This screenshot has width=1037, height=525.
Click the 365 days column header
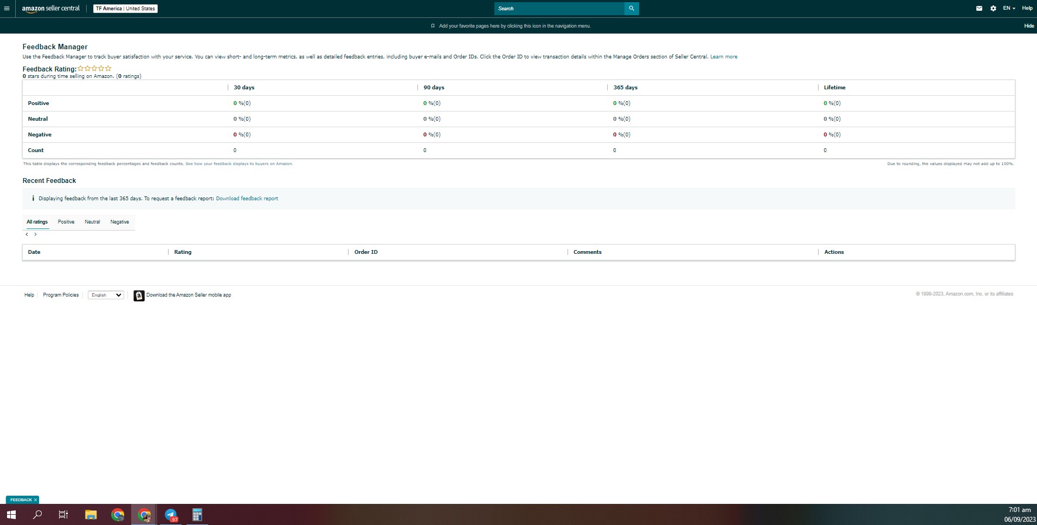coord(625,88)
